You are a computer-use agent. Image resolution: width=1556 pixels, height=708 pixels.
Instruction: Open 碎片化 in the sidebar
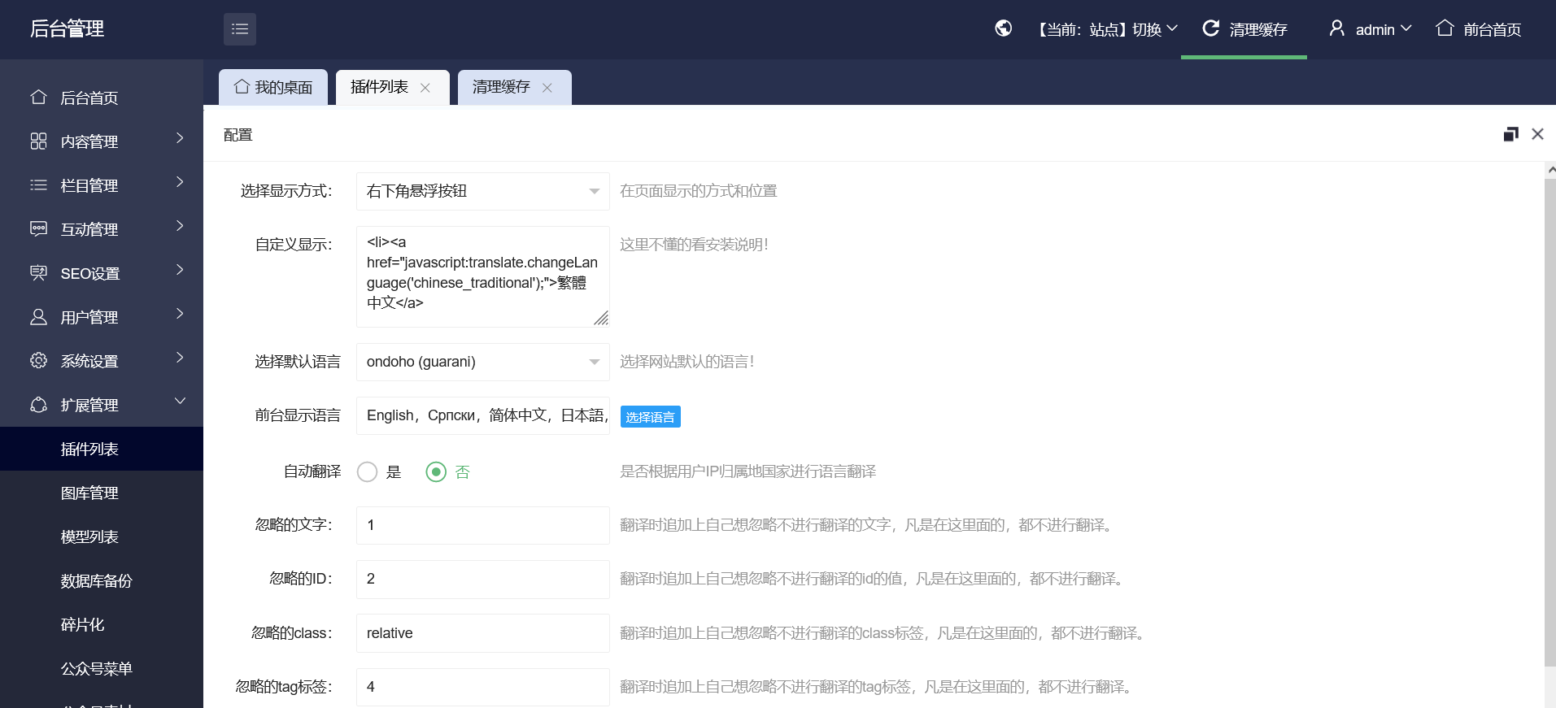[102, 624]
